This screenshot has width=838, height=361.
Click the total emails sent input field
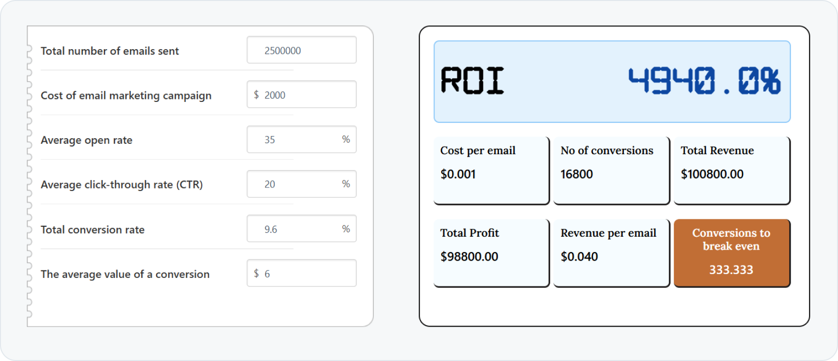[x=301, y=50]
